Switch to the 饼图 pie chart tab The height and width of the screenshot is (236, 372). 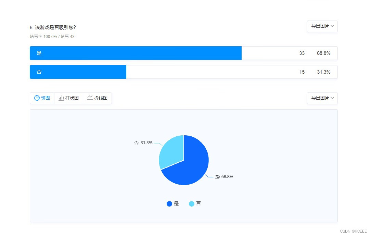coord(42,98)
